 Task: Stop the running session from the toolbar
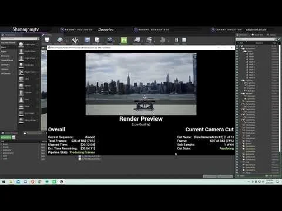pyautogui.click(x=184, y=40)
